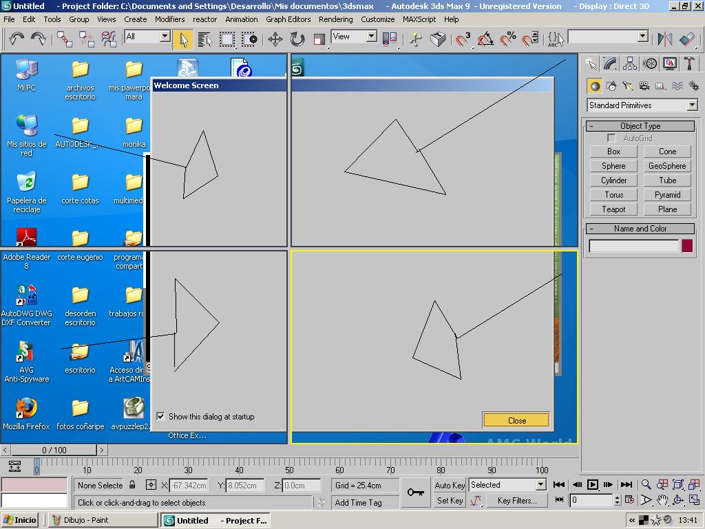This screenshot has width=705, height=529.
Task: Click the Pyramid button
Action: coord(667,195)
